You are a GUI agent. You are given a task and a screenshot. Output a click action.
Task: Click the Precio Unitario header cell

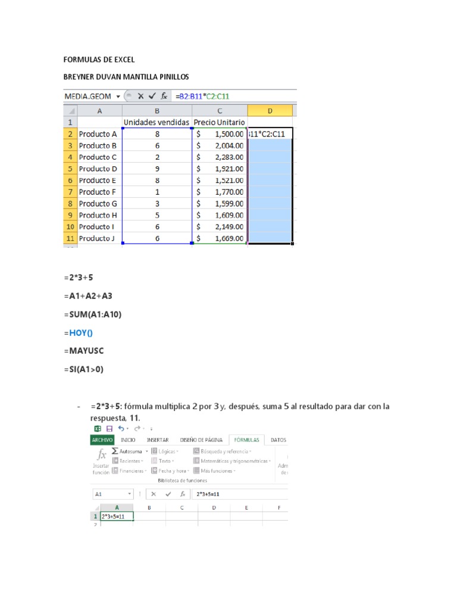coord(220,122)
